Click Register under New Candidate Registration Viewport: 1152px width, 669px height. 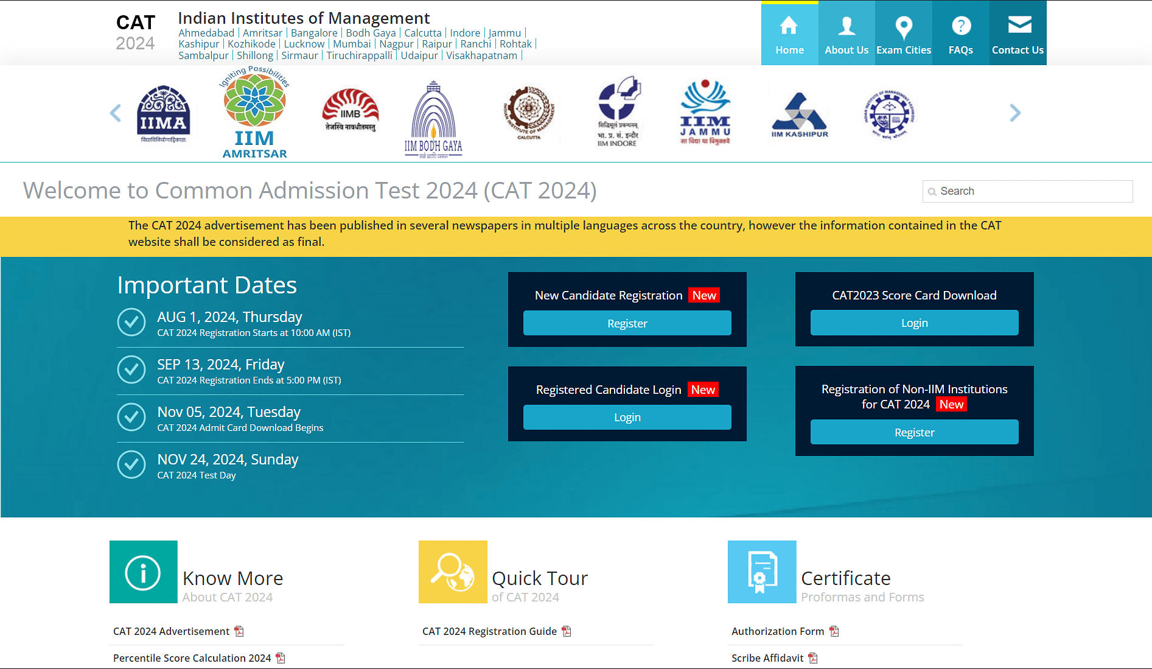point(627,323)
